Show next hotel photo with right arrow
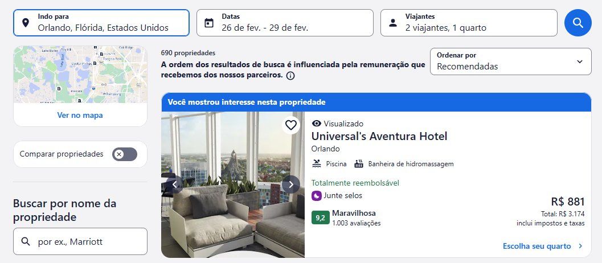Screen dimensions: 602x263 (x=291, y=184)
